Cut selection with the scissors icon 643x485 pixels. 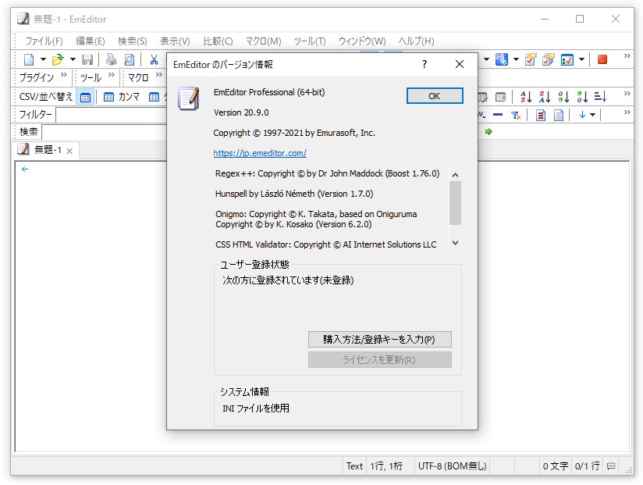pyautogui.click(x=153, y=58)
